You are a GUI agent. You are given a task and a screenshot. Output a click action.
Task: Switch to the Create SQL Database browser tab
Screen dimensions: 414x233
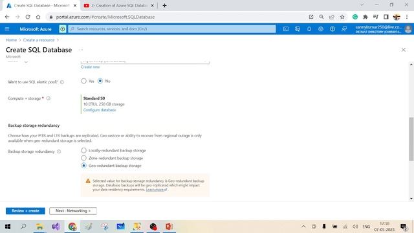point(41,6)
